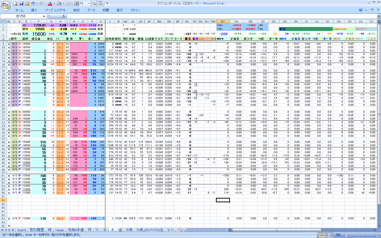381x238 pixels.
Task: Click the Save icon in quick access toolbar
Action: (x=21, y=3)
